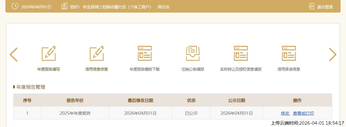Open the 信用信息修复 icon
Screen dimensions: 346x127
(96, 54)
